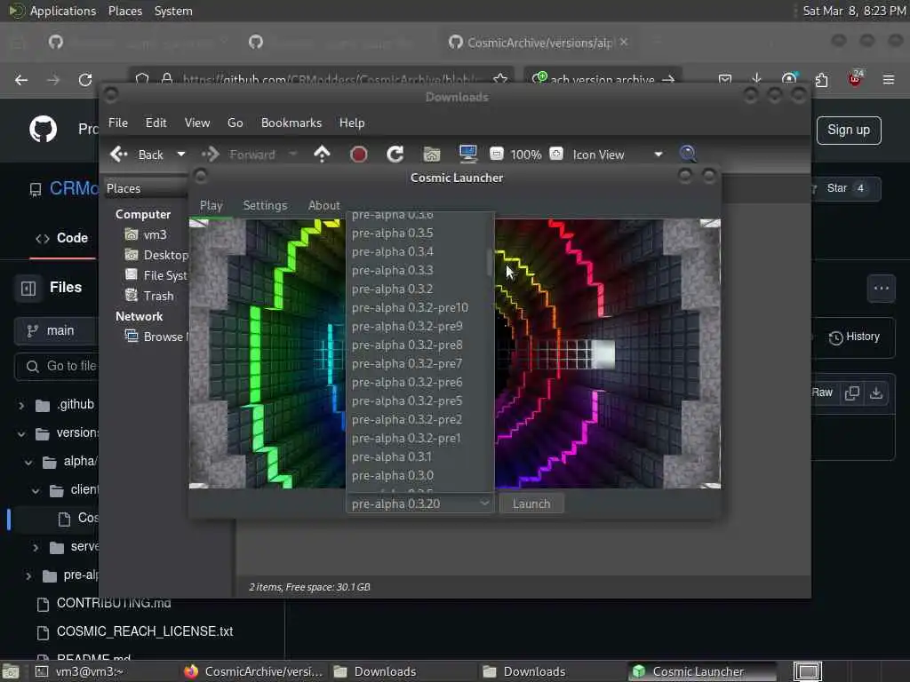Collapse the alpha folder in file tree

tap(28, 462)
